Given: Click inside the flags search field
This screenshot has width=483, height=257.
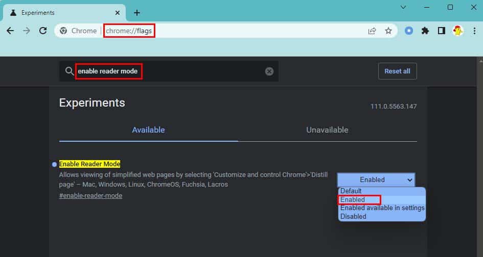Looking at the screenshot, I should 169,71.
